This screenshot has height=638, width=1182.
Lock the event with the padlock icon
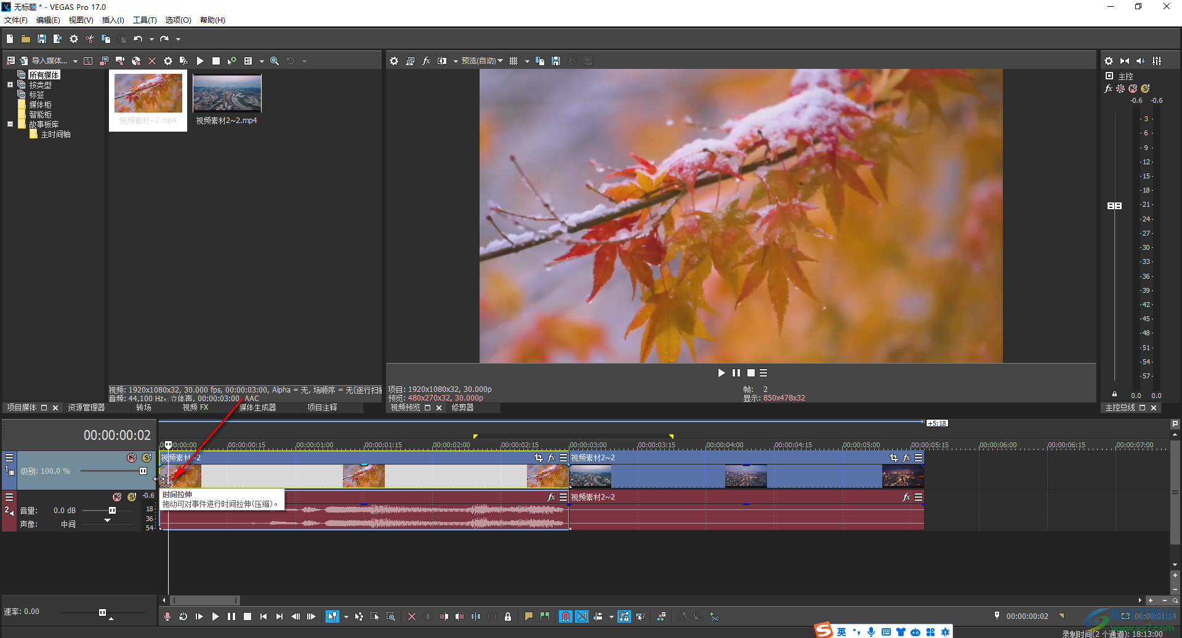[x=508, y=616]
